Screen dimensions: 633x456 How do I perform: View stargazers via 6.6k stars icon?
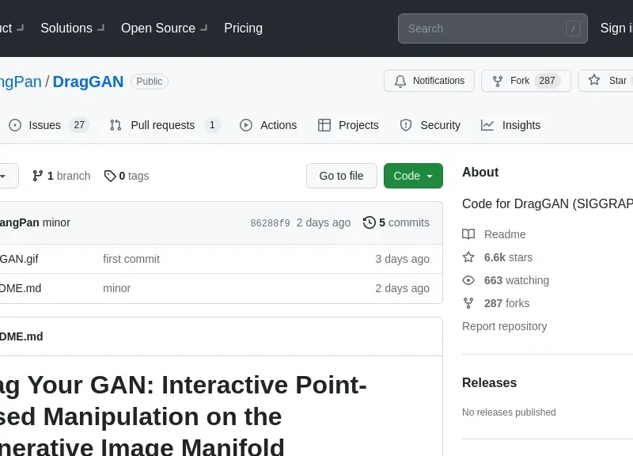[468, 257]
